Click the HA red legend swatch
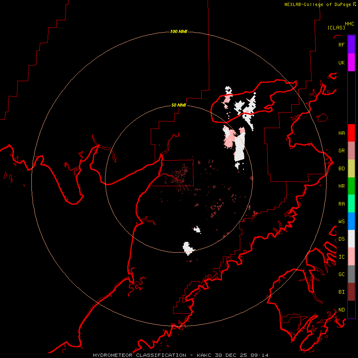Image resolution: width=358 pixels, height=358 pixels. pos(351,133)
